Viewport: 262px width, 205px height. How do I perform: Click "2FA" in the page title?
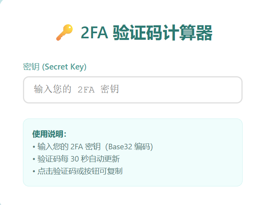click(94, 32)
